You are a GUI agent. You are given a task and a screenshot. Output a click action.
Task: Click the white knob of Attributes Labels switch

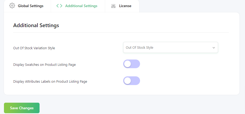tap(128, 81)
